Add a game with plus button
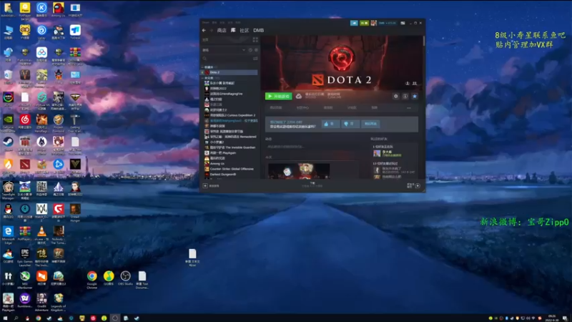 coord(205,186)
